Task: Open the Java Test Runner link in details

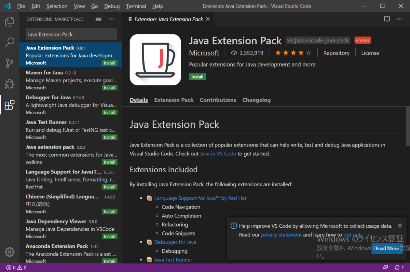Action: pos(173,260)
